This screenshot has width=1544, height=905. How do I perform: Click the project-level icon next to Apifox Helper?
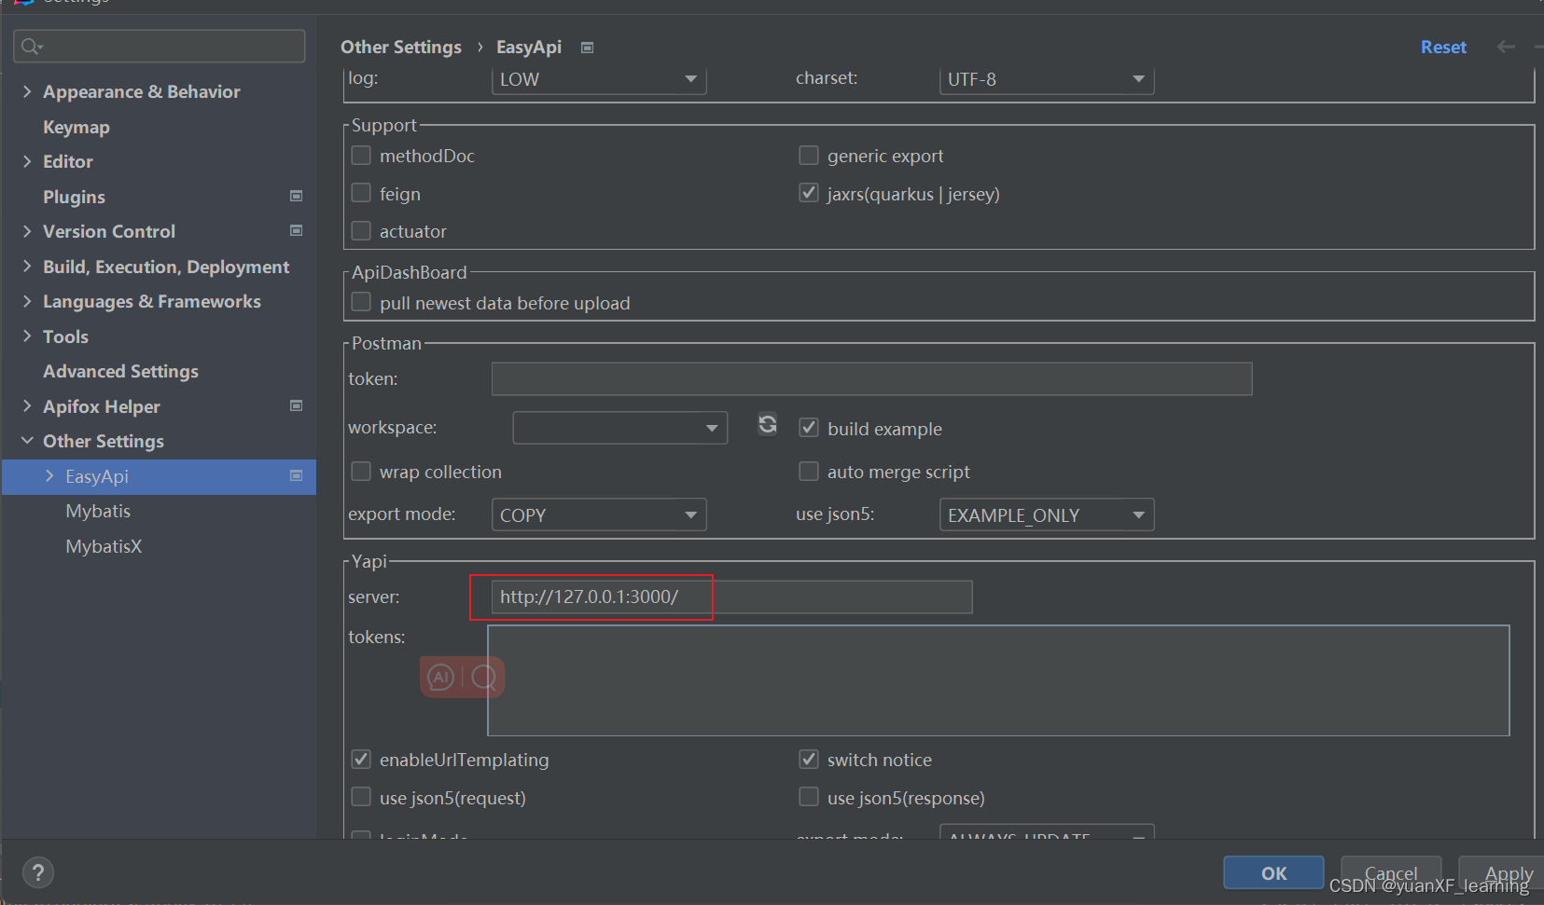297,405
